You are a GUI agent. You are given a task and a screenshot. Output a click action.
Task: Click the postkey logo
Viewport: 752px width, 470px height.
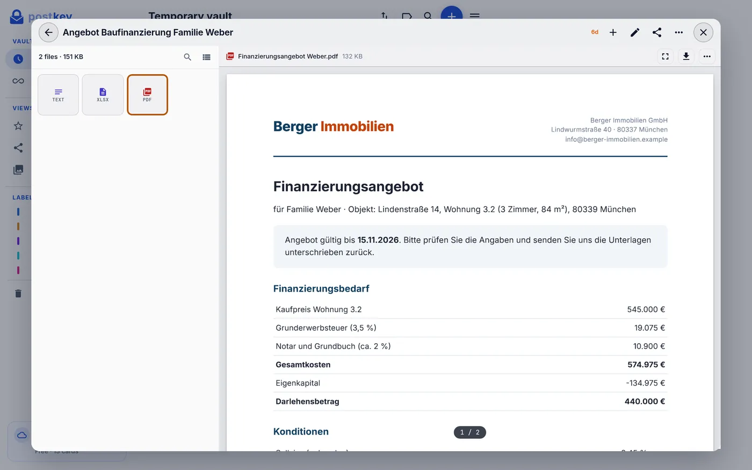41,17
